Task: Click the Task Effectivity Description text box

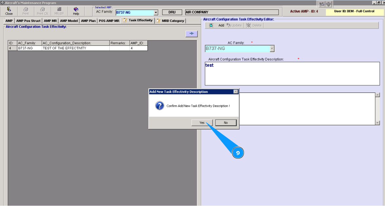Action: [292, 74]
